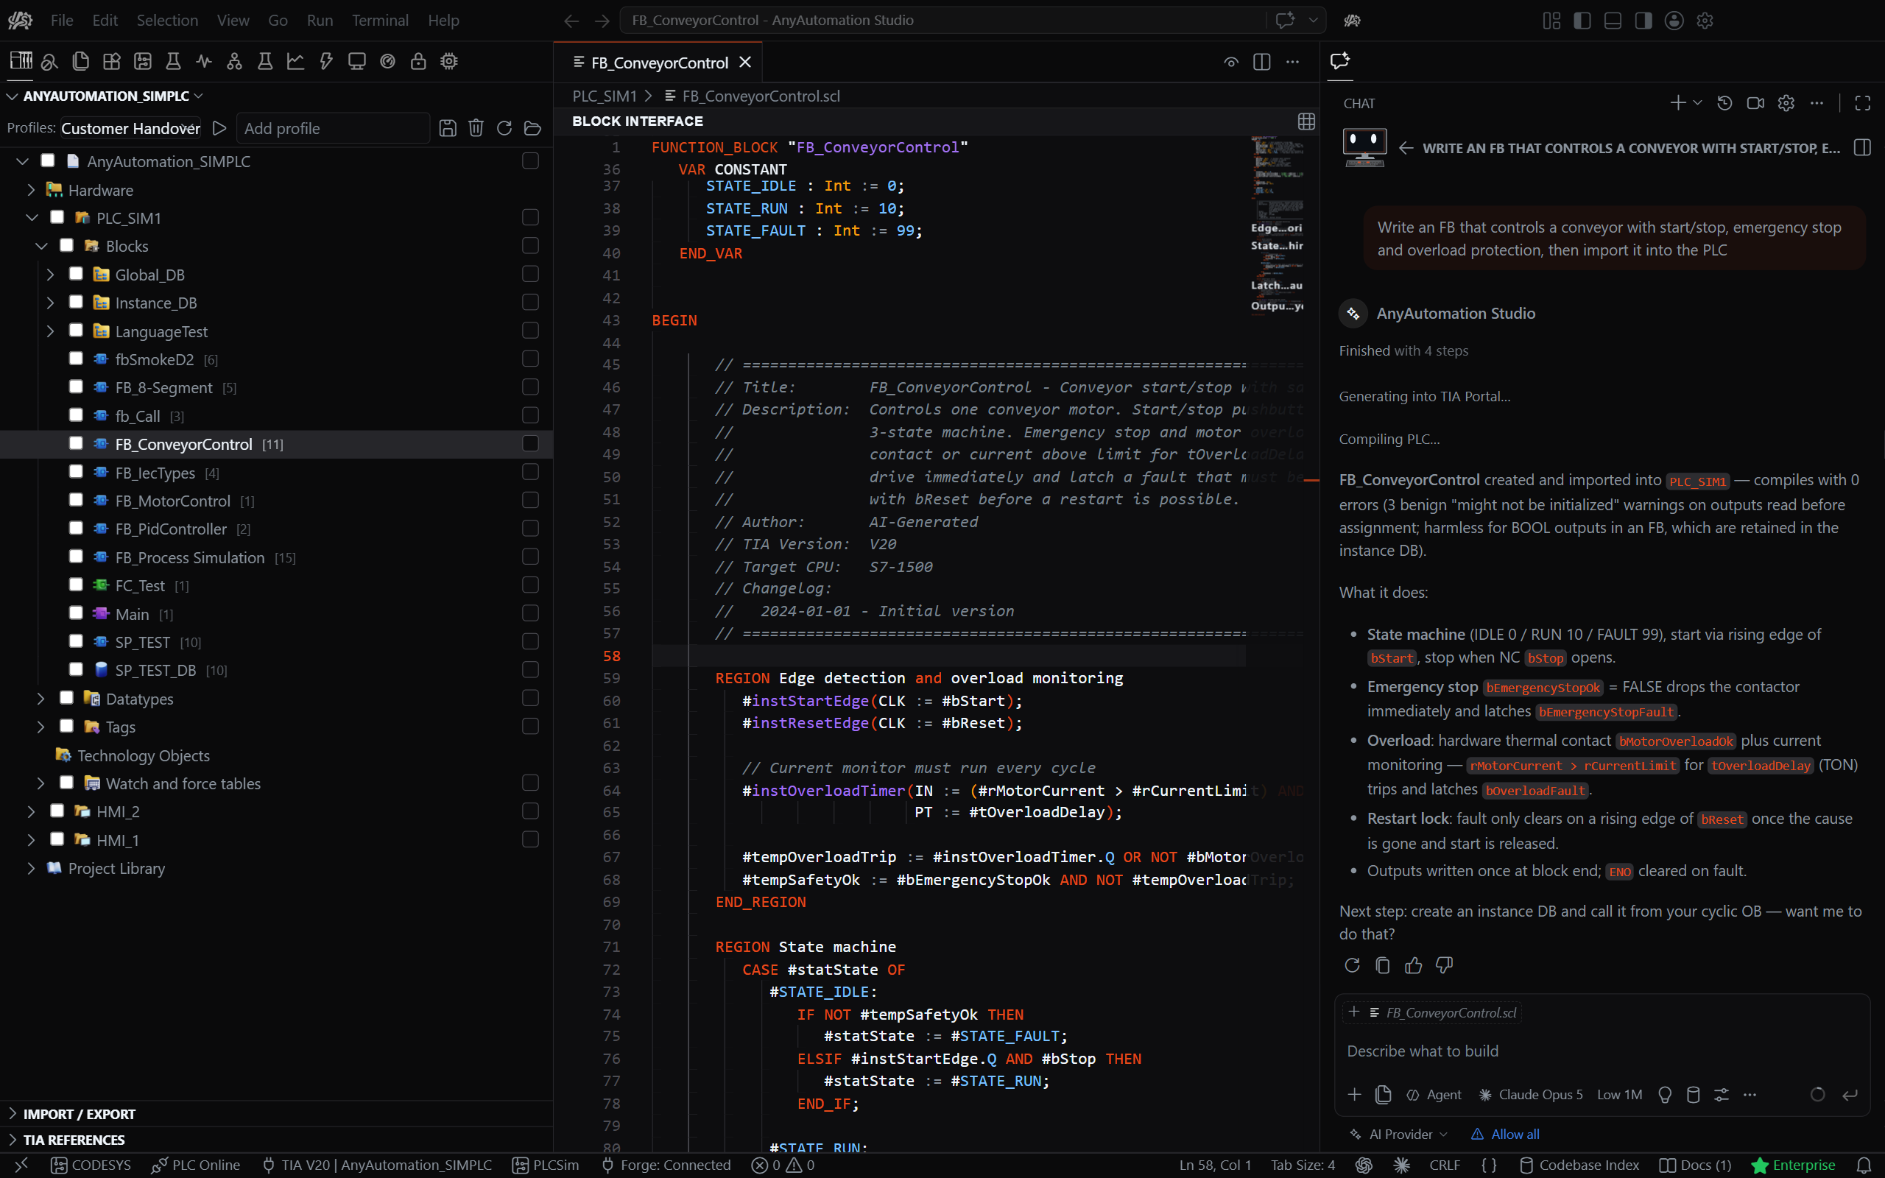Viewport: 1885px width, 1178px height.
Task: Open the Help menu
Action: click(x=443, y=21)
